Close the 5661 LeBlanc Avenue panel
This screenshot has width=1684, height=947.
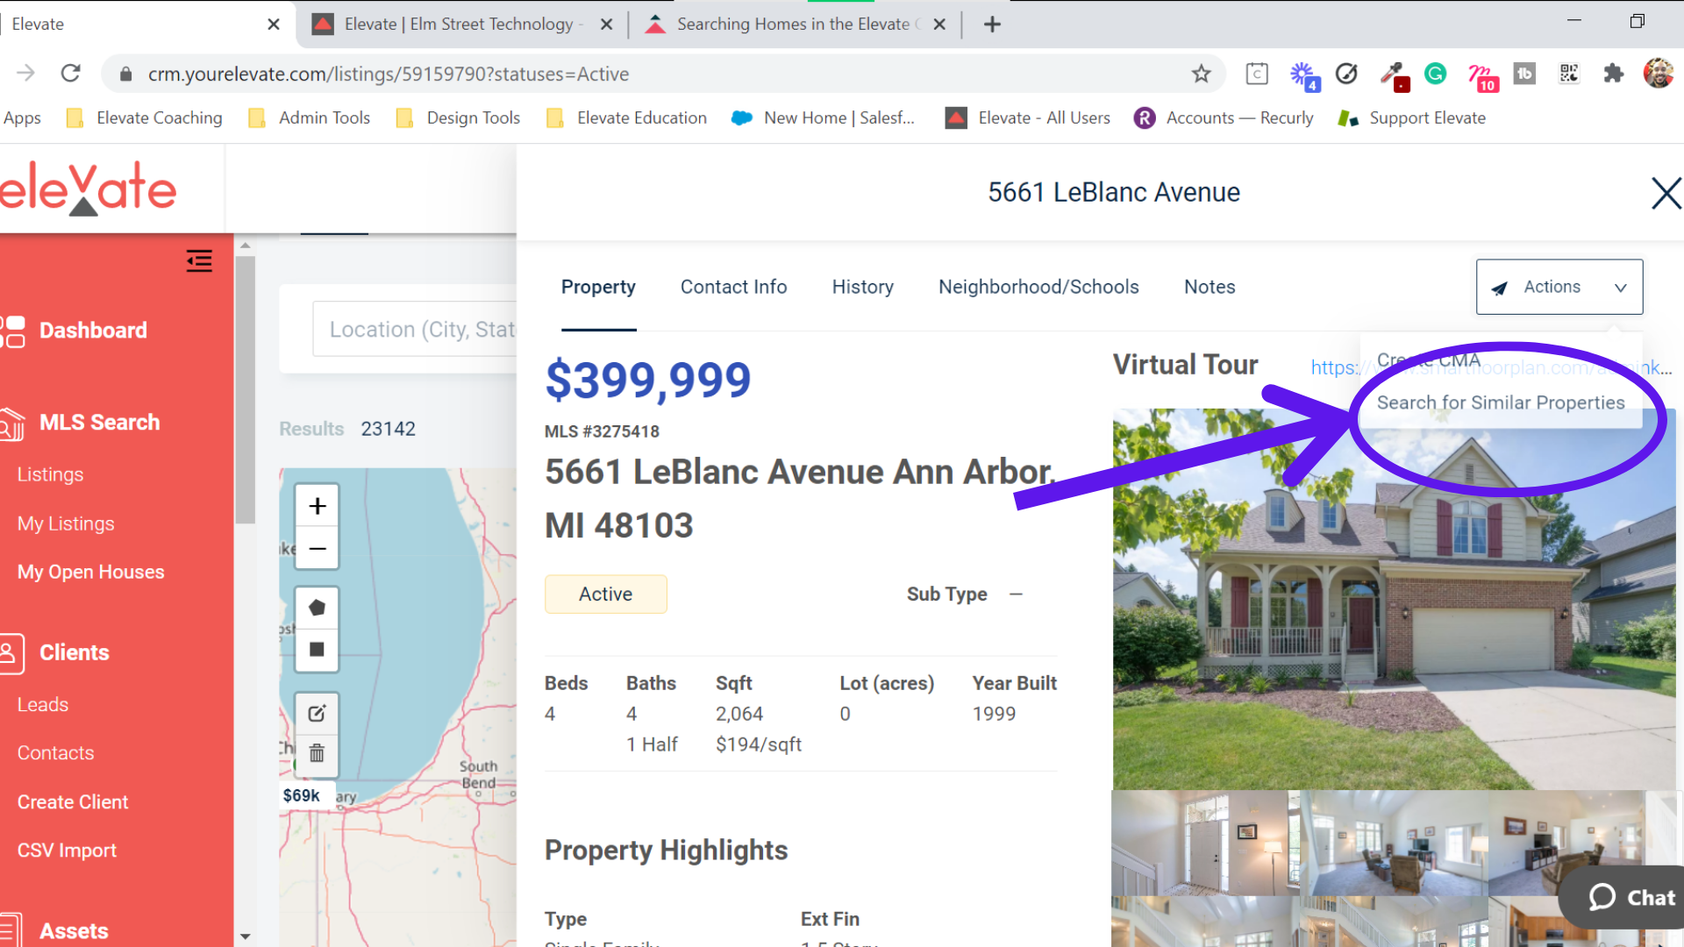(1666, 193)
